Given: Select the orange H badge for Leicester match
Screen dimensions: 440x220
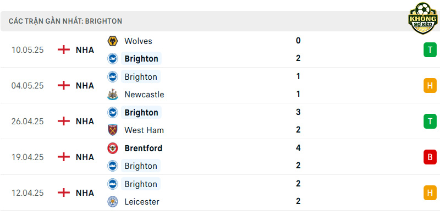Looking at the screenshot, I should (430, 193).
